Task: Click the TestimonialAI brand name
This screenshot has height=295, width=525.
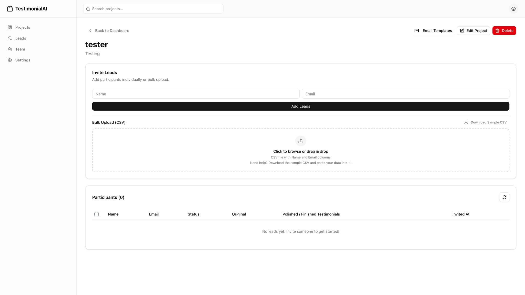Action: (31, 9)
